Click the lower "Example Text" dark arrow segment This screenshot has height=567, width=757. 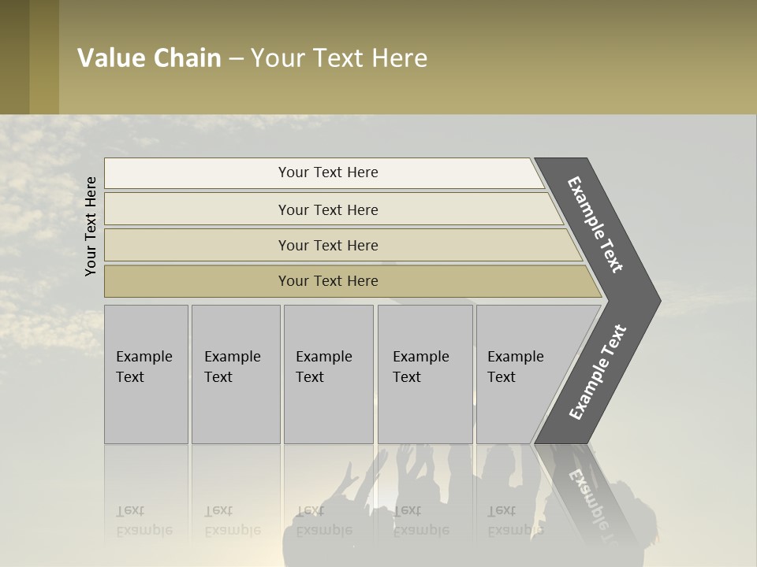tap(597, 373)
